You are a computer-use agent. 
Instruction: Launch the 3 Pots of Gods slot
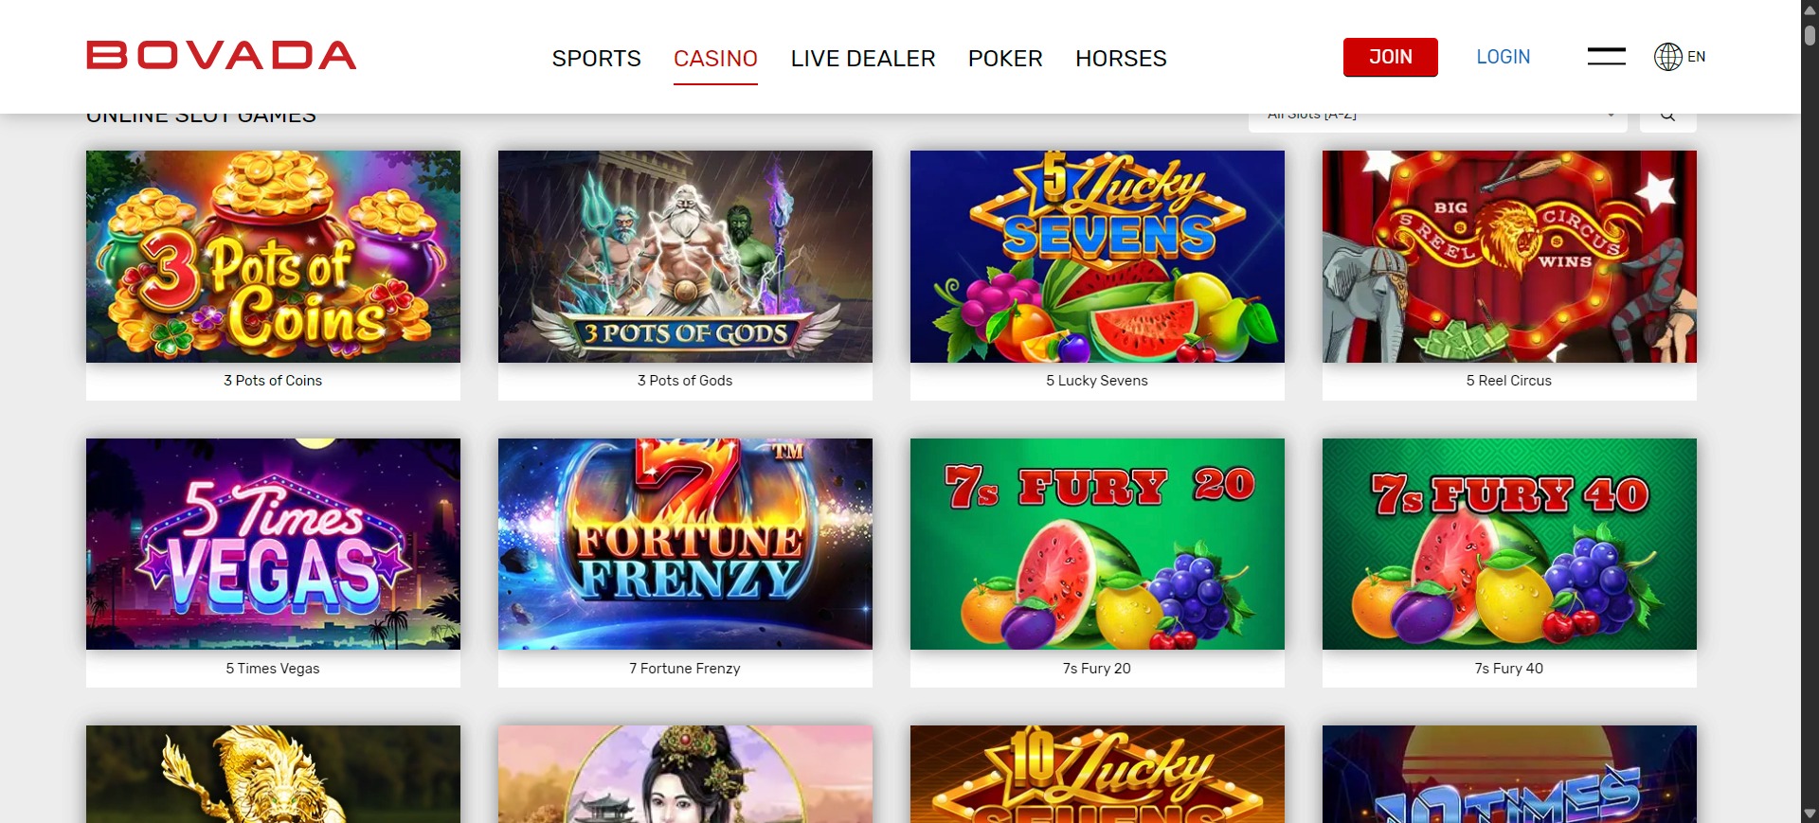pos(685,257)
